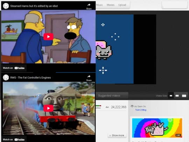The height and width of the screenshot is (142, 189).
Task: Select the small video size icon
Action: [171, 96]
